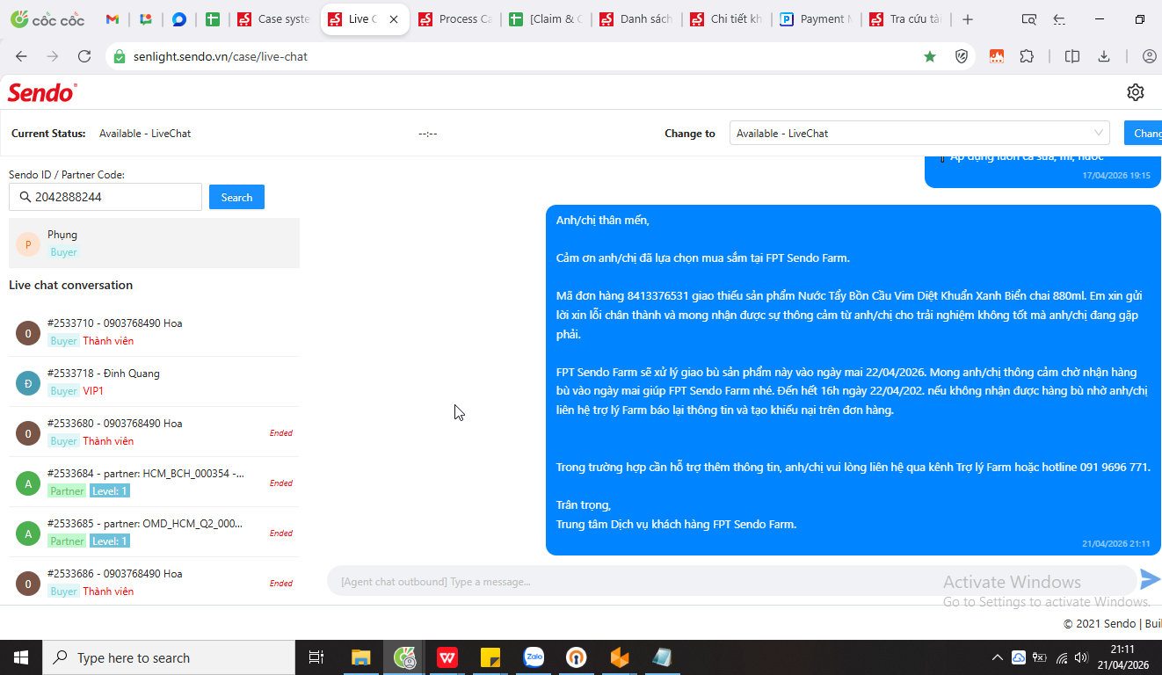The image size is (1162, 675).
Task: Click the avatar of conversation #2533685
Action: point(28,533)
